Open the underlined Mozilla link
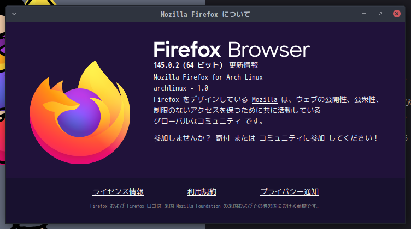The width and height of the screenshot is (411, 229). coord(265,100)
